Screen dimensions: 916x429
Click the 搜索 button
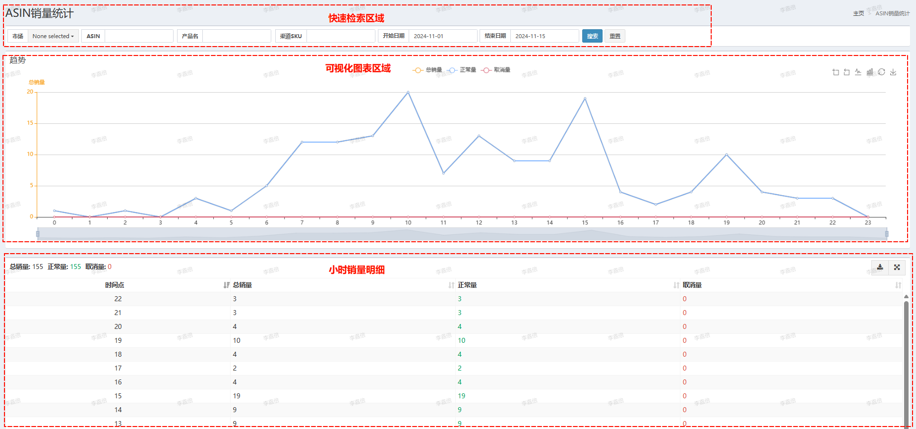pyautogui.click(x=592, y=36)
